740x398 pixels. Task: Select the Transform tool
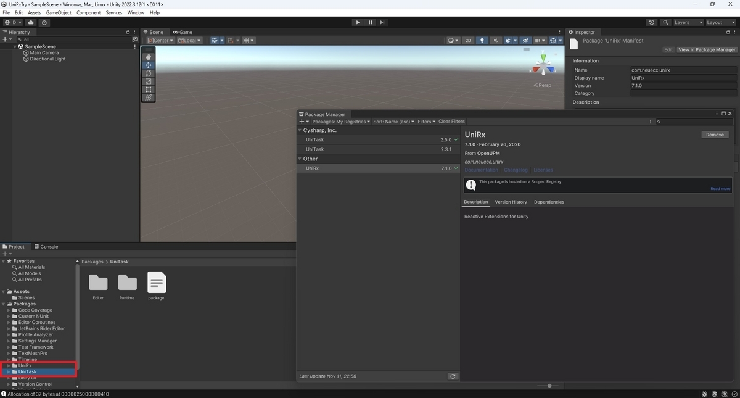point(148,97)
